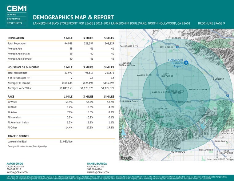Click the DANIEL@CBM1.COM email address

(98, 172)
